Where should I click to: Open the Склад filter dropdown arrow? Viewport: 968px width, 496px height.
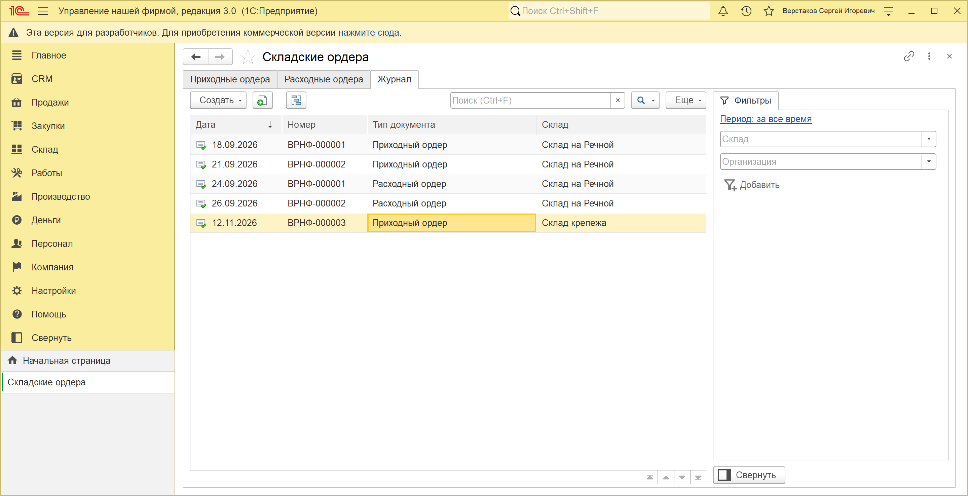pyautogui.click(x=929, y=139)
